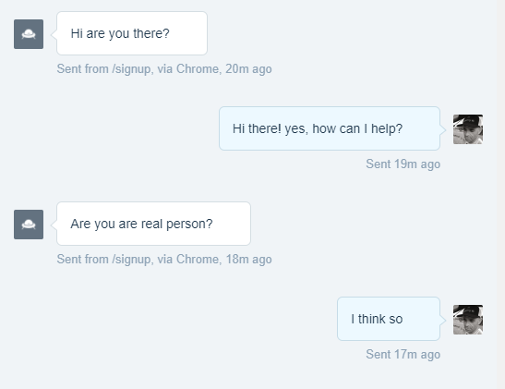The width and height of the screenshot is (505, 389).
Task: Click "Sent from" text below "Hi are you there?"
Action: pos(83,69)
